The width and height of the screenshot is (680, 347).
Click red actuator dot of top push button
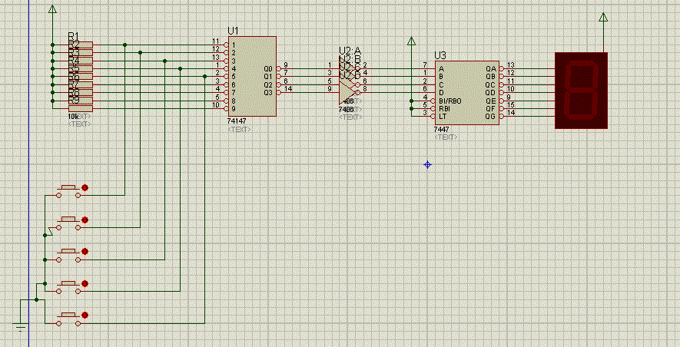(85, 188)
